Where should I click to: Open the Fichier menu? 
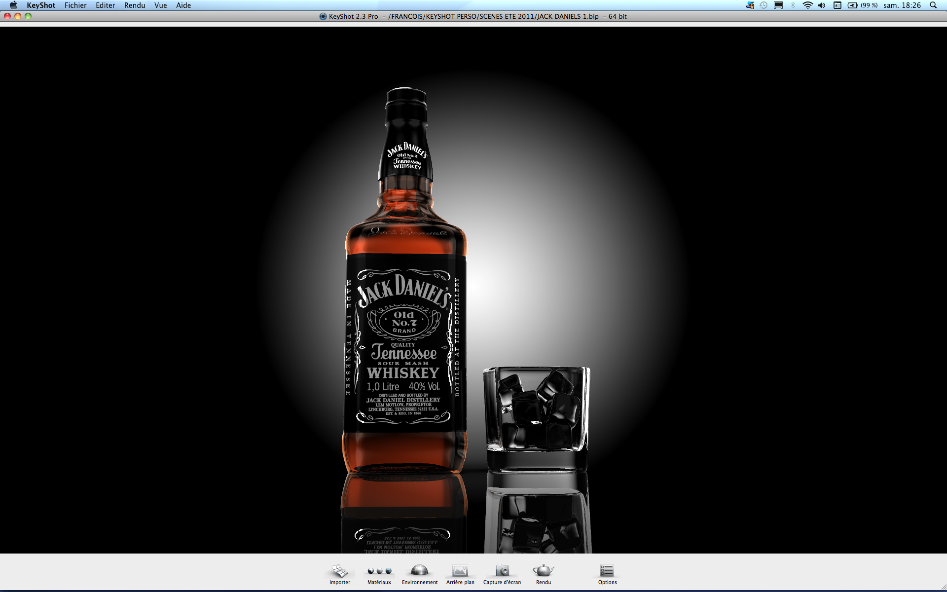[x=75, y=5]
